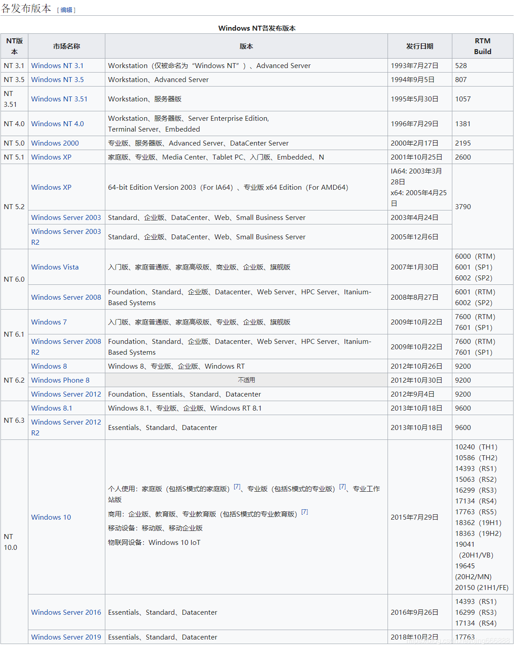Click the 10240（TH1） build entry
Image resolution: width=514 pixels, height=649 pixels.
click(476, 447)
